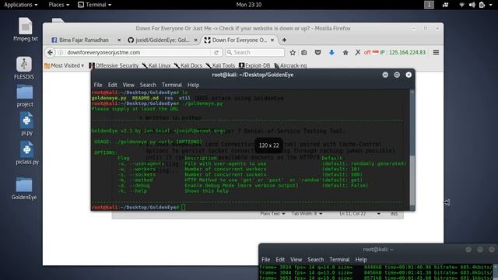Open File menu in GoldenEye terminal
Screen dimensions: 498x280
[x=98, y=85]
